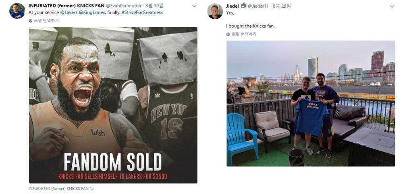
Task: Expand the chevron menu on EvanPerlmutter's tweet
Action: pyautogui.click(x=194, y=6)
